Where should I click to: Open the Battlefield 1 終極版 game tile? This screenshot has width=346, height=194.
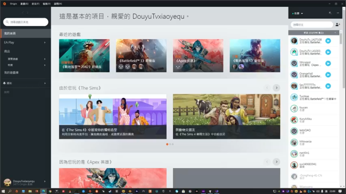pyautogui.click(x=141, y=56)
